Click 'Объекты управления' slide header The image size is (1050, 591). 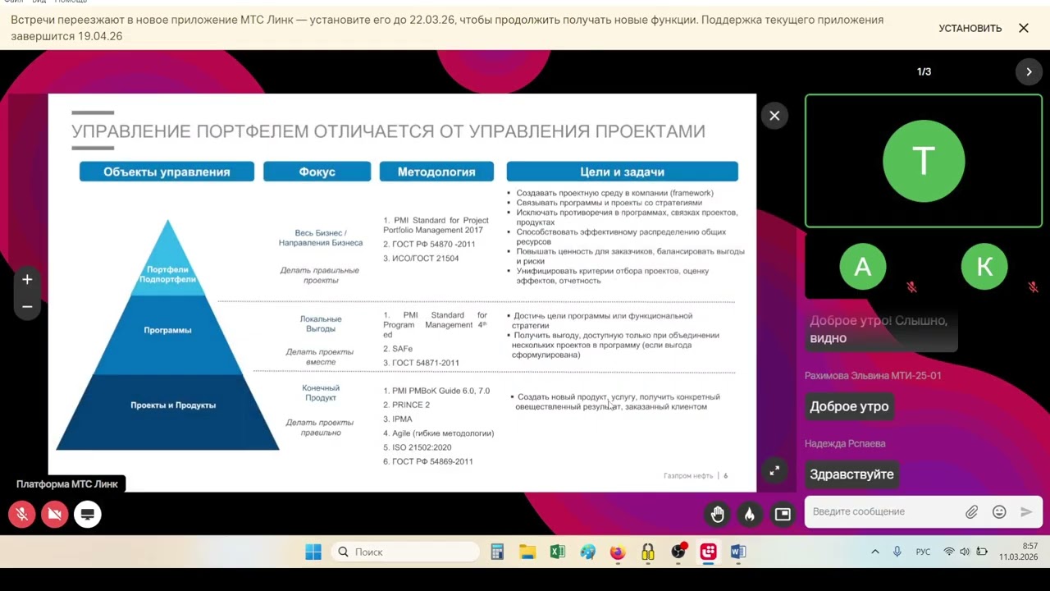click(167, 172)
